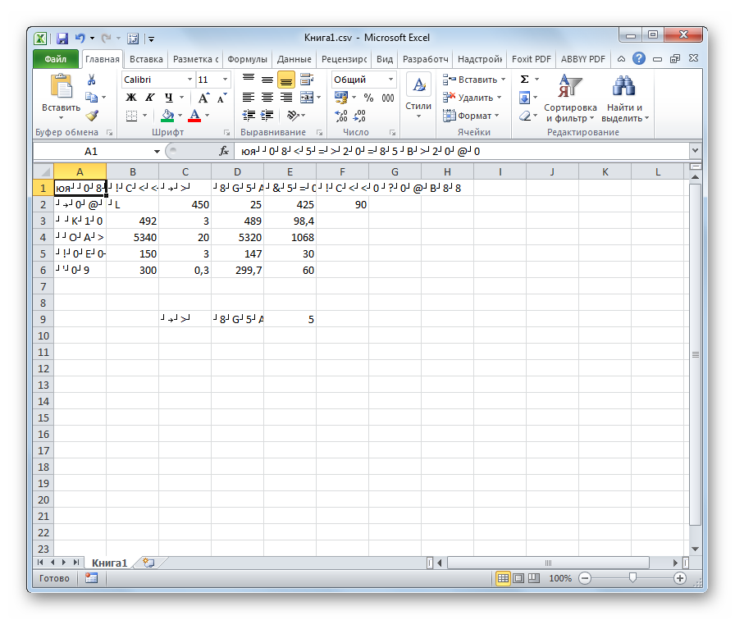Click the percent style icon
This screenshot has height=620, width=735.
coord(368,98)
